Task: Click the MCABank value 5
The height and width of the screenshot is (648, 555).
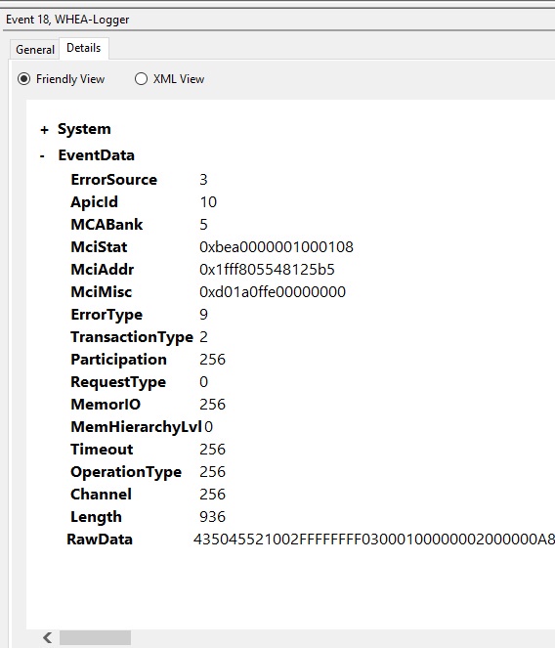Action: pos(203,225)
